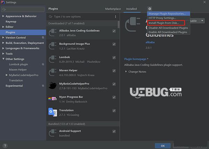Disable the Nyan Progress Bar checkbox
The image size is (209, 149).
click(x=114, y=97)
